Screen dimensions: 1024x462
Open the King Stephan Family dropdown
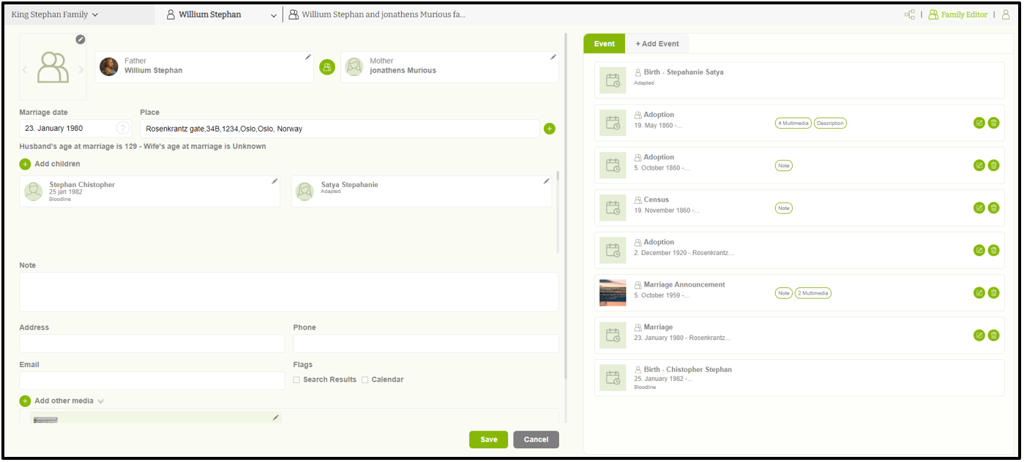click(x=55, y=15)
